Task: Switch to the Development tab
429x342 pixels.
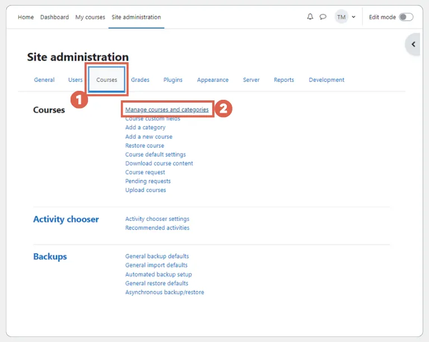Action: click(x=327, y=80)
